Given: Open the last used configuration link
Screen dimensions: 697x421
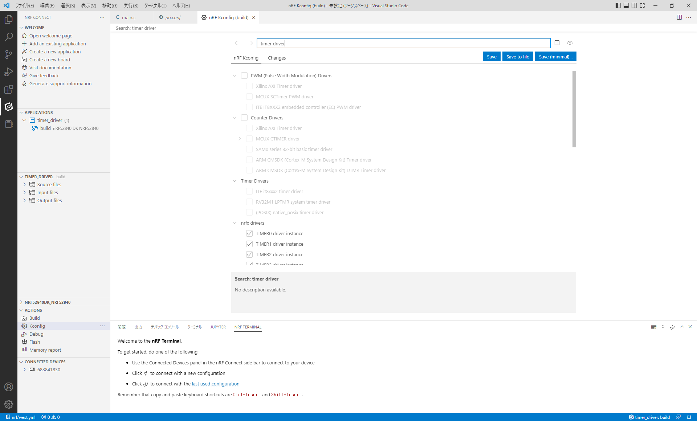Looking at the screenshot, I should click(x=215, y=384).
